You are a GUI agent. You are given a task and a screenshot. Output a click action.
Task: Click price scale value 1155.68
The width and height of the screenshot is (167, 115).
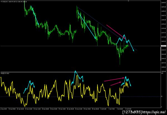pyautogui.click(x=164, y=67)
